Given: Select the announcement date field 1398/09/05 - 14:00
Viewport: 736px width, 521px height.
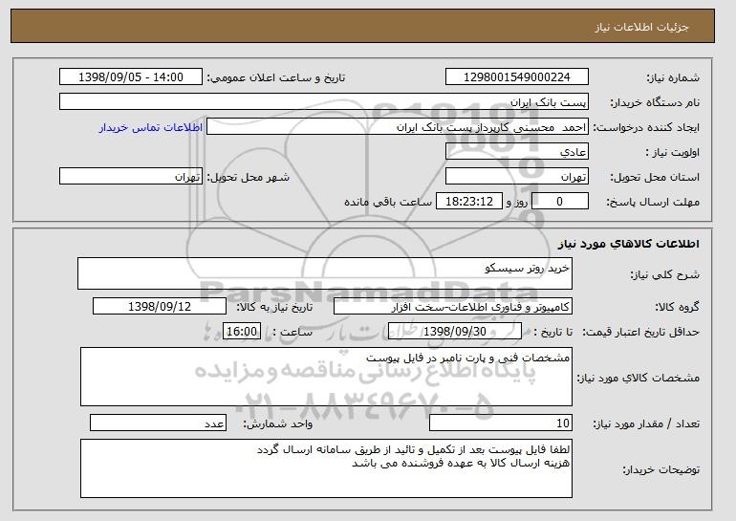Looking at the screenshot, I should coord(131,77).
